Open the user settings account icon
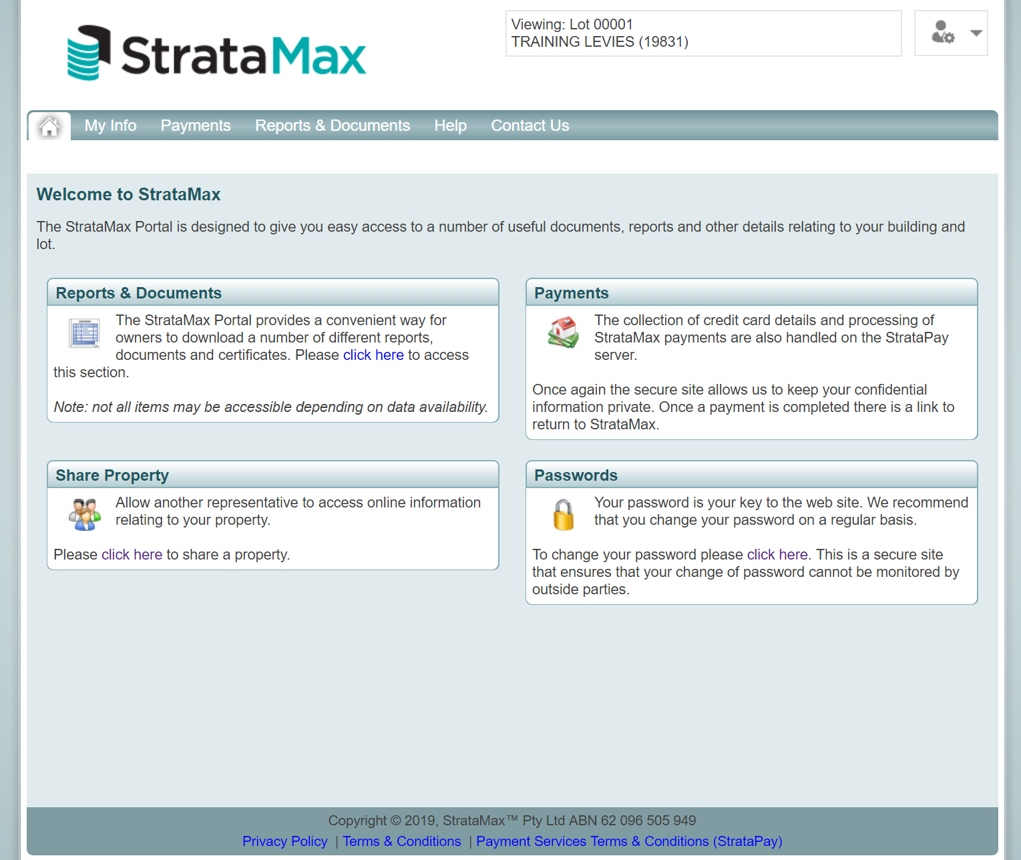This screenshot has width=1021, height=860. [x=942, y=33]
